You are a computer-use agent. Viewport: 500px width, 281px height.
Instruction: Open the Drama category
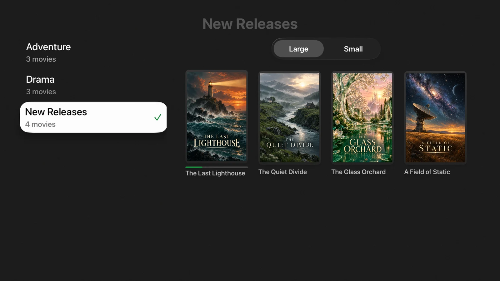93,85
